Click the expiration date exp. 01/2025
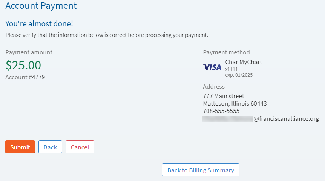 point(239,75)
